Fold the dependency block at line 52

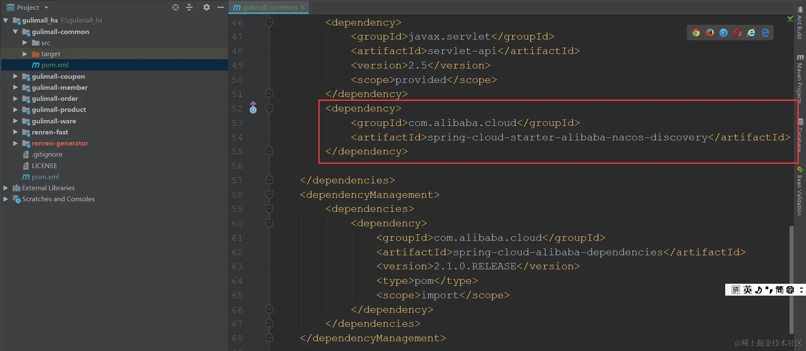pos(269,108)
